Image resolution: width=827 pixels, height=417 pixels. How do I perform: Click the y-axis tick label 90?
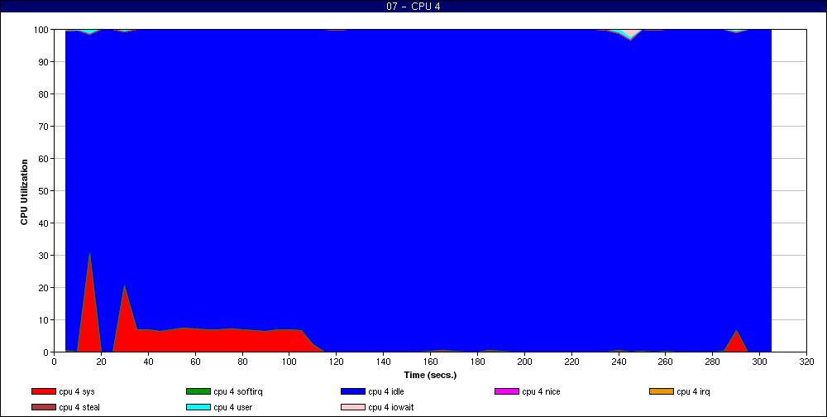point(45,62)
